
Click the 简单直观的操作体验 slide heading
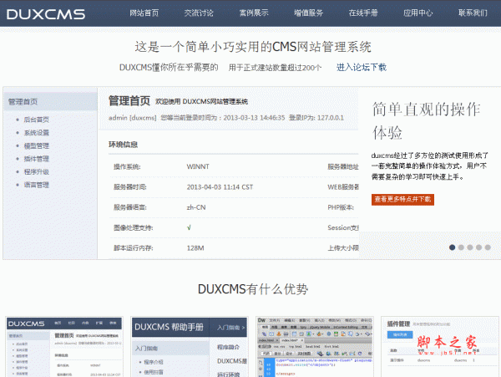tap(427, 121)
